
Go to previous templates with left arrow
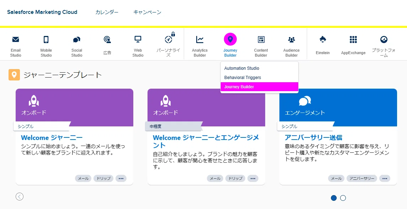20,197
